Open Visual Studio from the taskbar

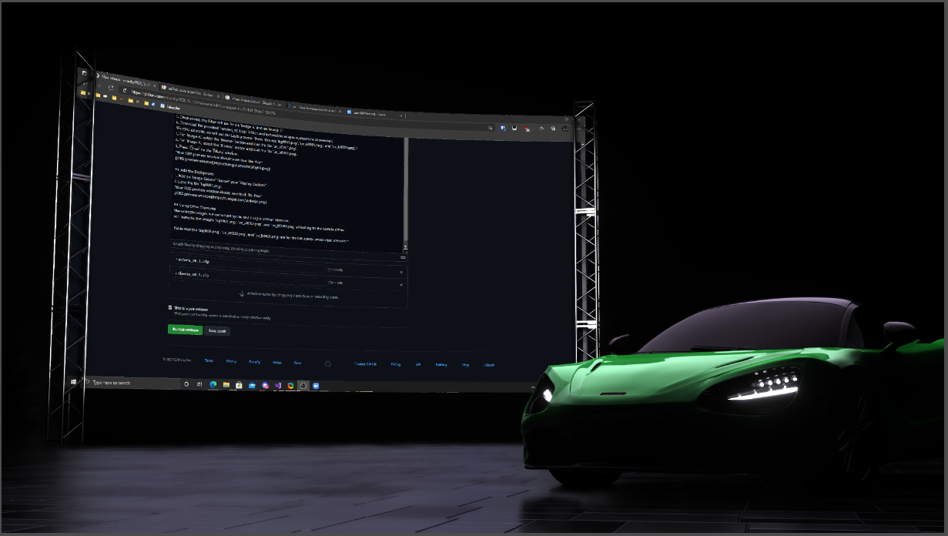click(x=278, y=385)
